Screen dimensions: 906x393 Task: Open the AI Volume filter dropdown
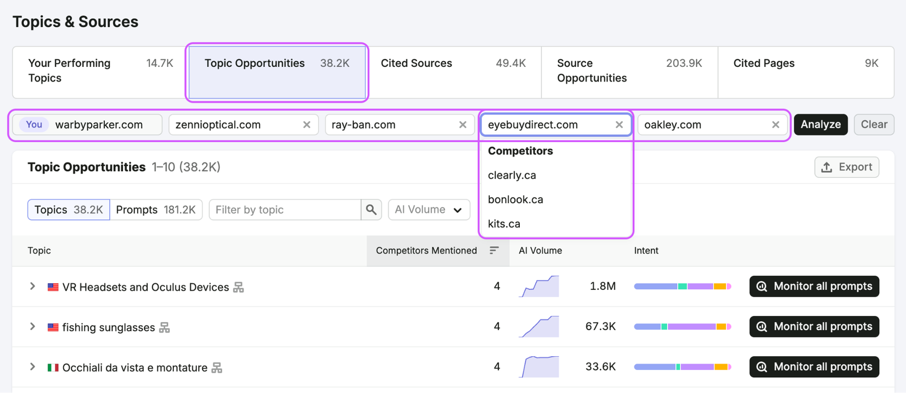coord(429,210)
